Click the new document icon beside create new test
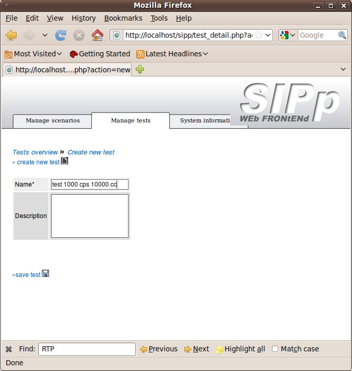This screenshot has height=371, width=352. coord(65,161)
